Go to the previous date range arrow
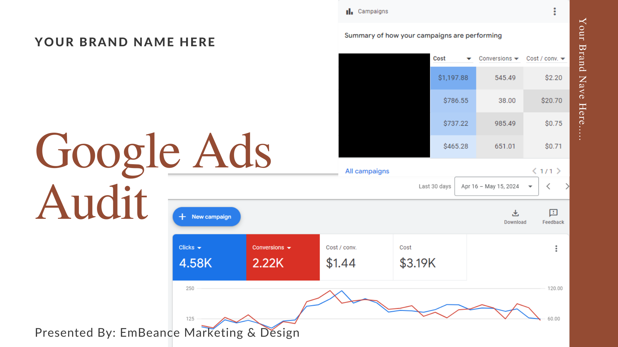618x347 pixels. click(x=548, y=186)
